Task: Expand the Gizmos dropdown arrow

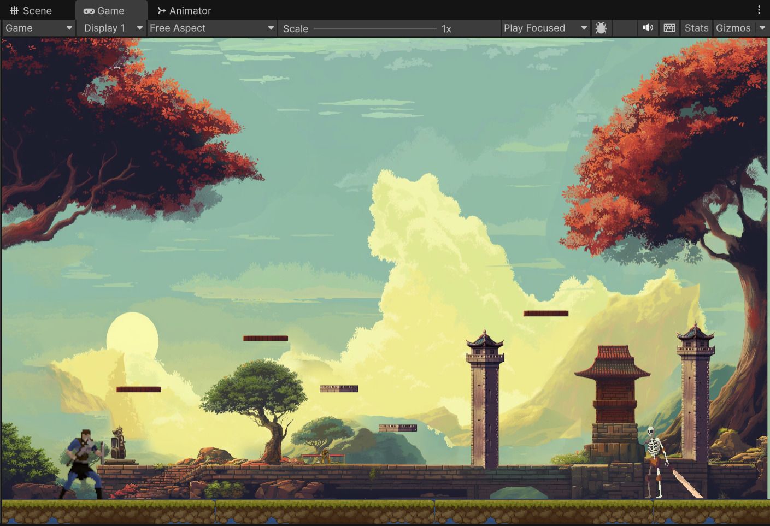Action: tap(762, 28)
